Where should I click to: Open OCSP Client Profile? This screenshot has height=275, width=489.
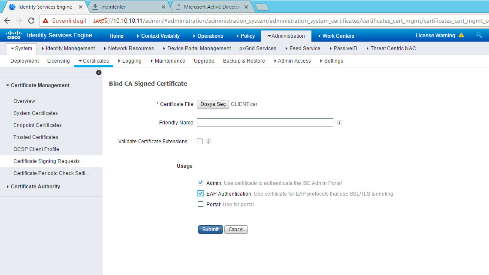point(36,149)
